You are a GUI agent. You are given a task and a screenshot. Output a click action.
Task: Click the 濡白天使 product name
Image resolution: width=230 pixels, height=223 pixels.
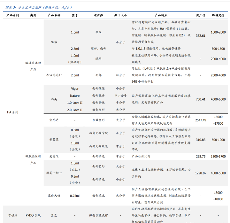(x=54, y=196)
